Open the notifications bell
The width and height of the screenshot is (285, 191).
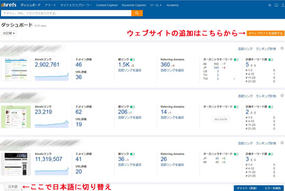tap(270, 5)
